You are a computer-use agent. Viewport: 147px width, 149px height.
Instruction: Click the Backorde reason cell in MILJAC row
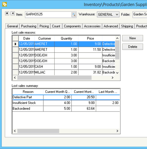coord(109,72)
